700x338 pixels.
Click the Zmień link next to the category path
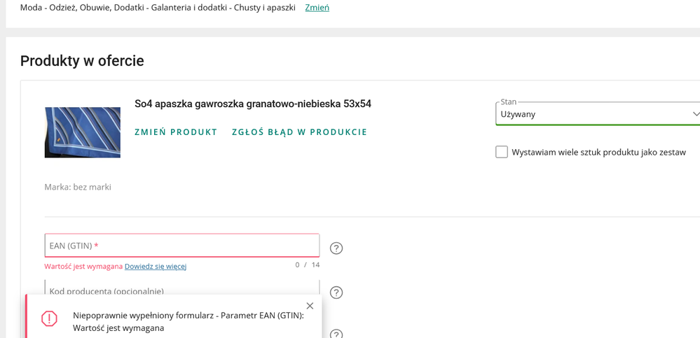[317, 8]
